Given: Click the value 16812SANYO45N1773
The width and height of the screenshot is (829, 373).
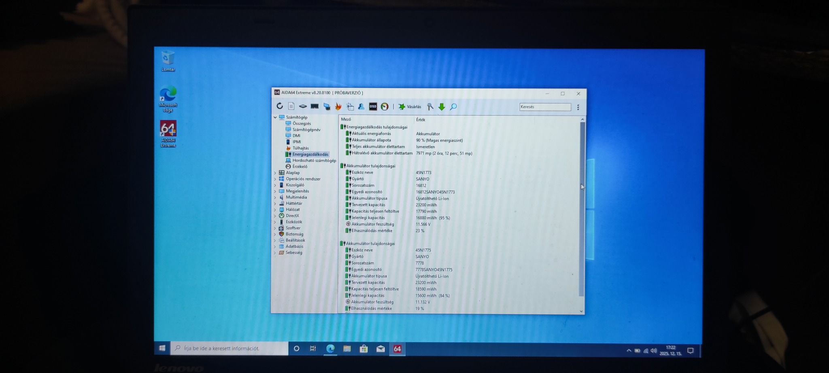Looking at the screenshot, I should pos(435,192).
